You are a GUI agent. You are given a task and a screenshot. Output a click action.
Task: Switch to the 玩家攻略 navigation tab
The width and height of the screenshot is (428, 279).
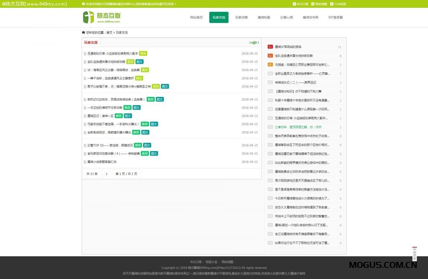(x=241, y=17)
